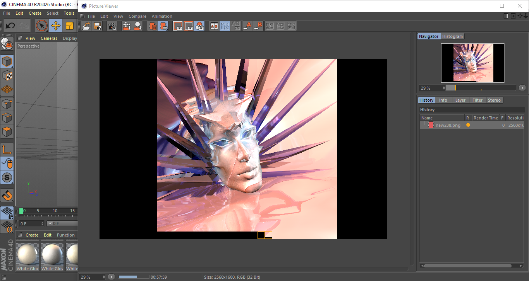Click the Save As icon in Picture Viewer
529x281 pixels.
pos(98,26)
